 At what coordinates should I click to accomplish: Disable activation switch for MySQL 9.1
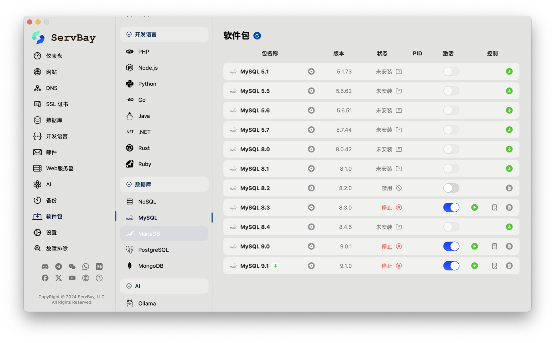(451, 266)
